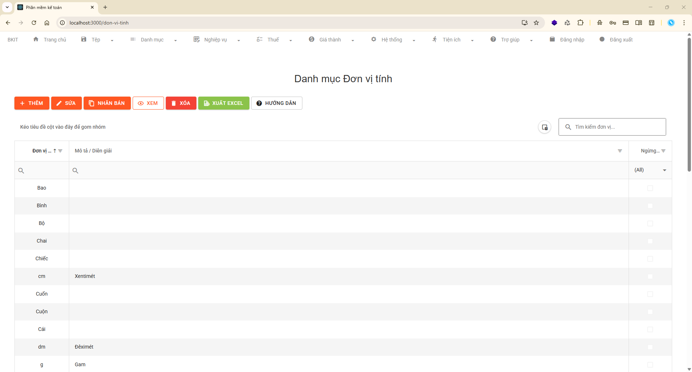Click the filter icon on Mô tả / Diễn giải header
Screen dimensions: 692x372
(x=620, y=151)
